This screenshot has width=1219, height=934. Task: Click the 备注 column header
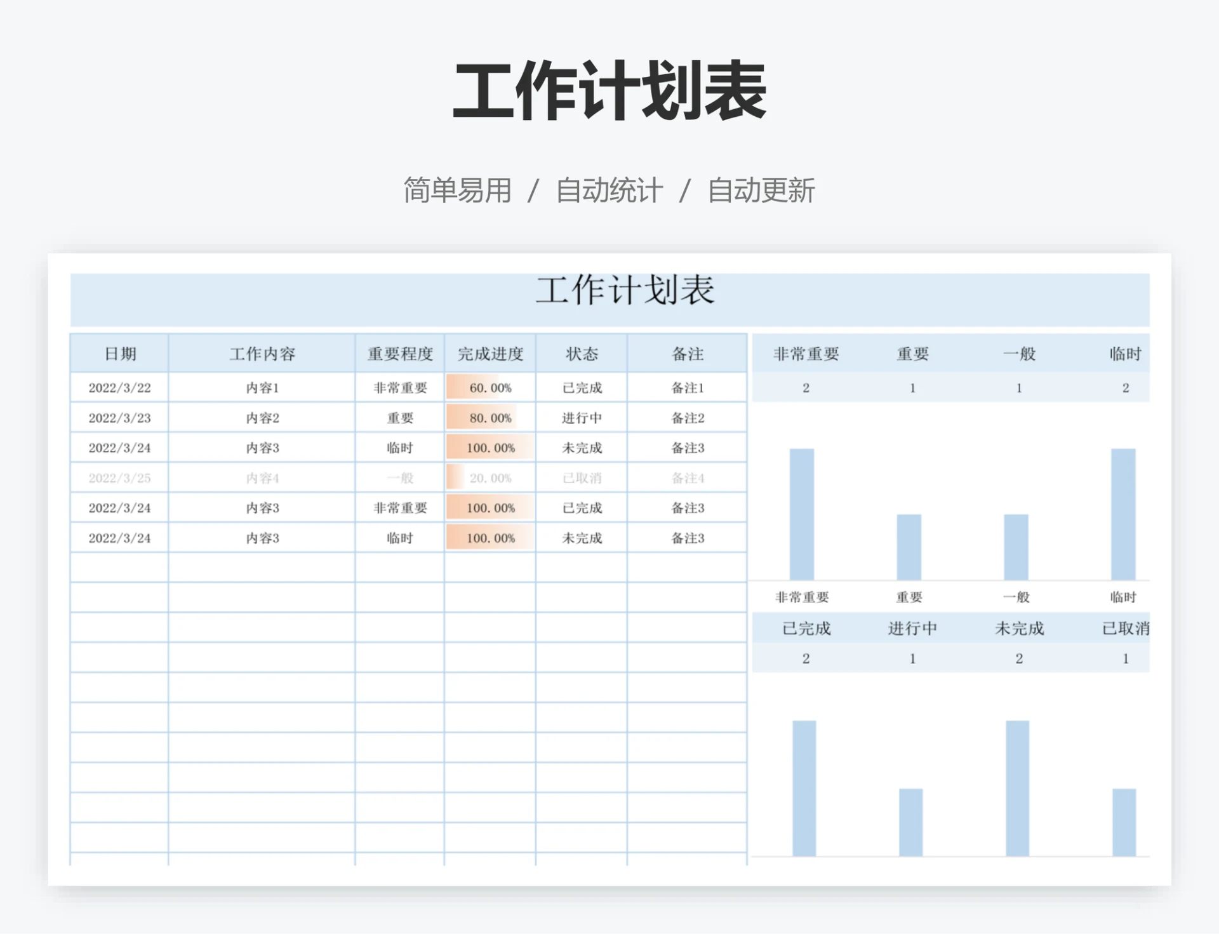click(x=686, y=354)
